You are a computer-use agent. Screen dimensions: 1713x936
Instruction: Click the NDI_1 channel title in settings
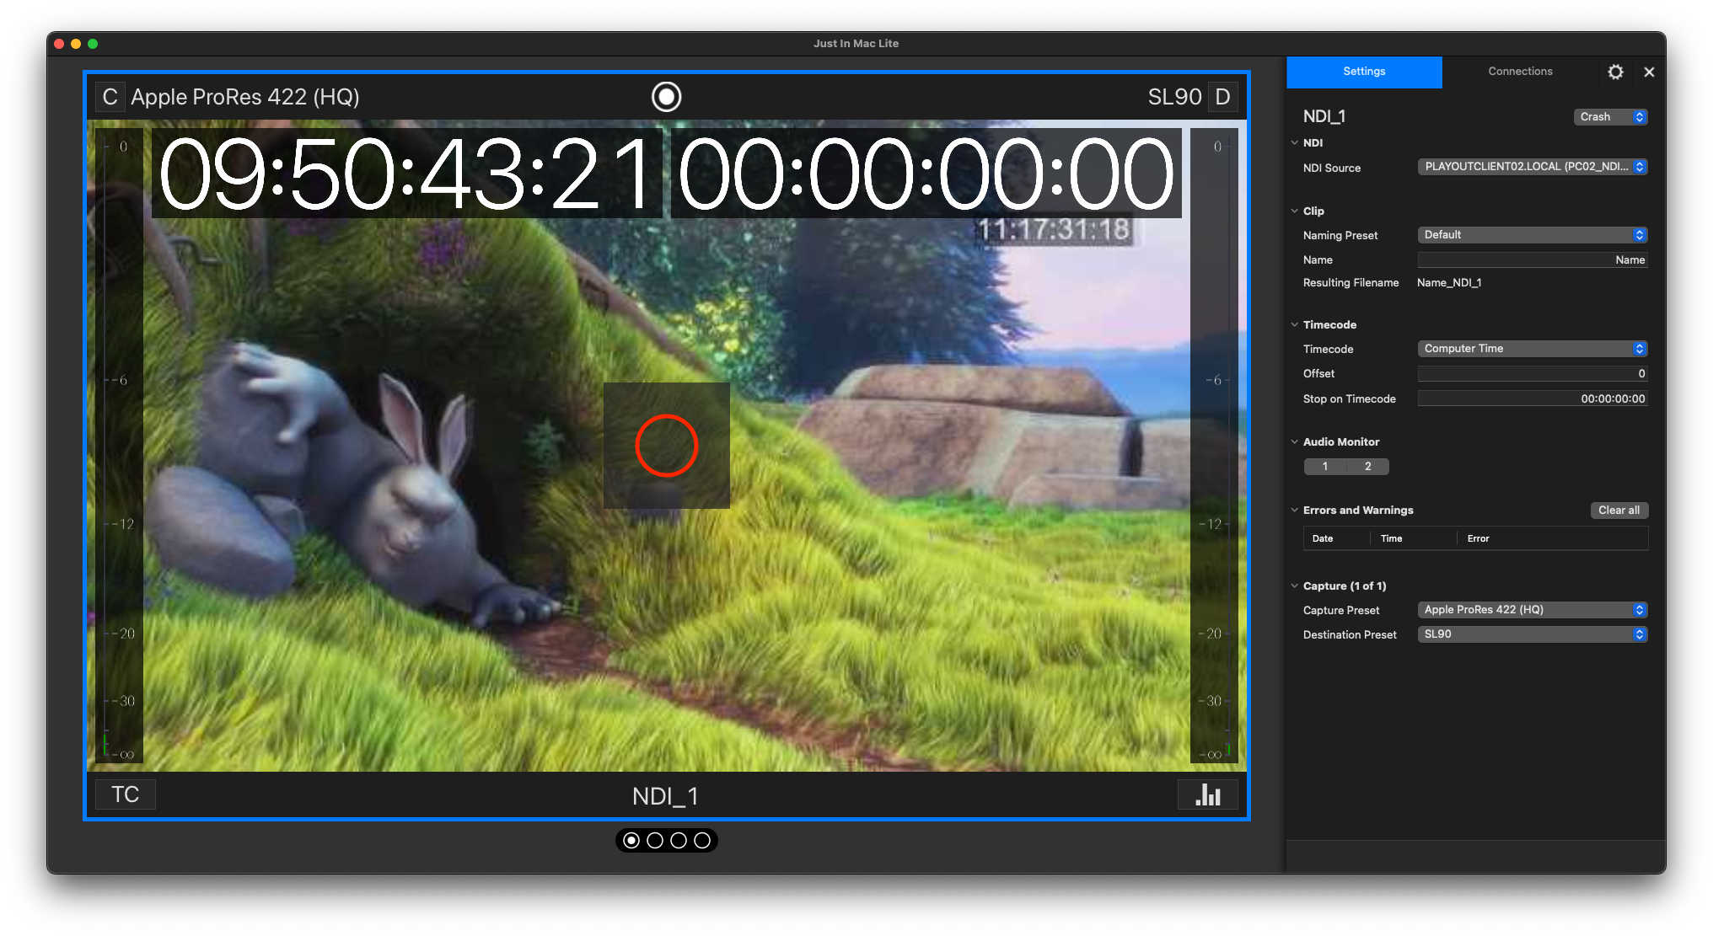coord(1324,117)
